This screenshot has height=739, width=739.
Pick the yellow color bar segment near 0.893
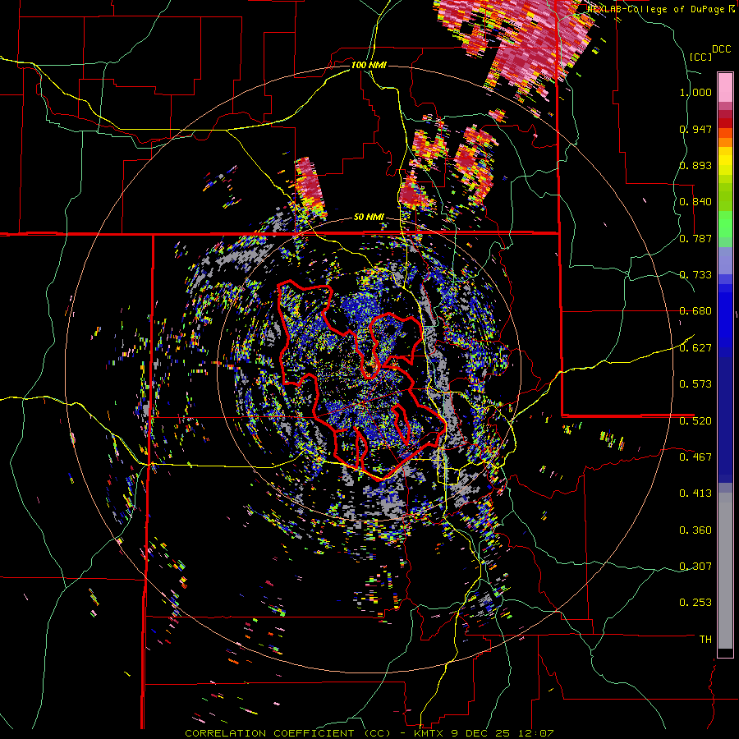[725, 162]
